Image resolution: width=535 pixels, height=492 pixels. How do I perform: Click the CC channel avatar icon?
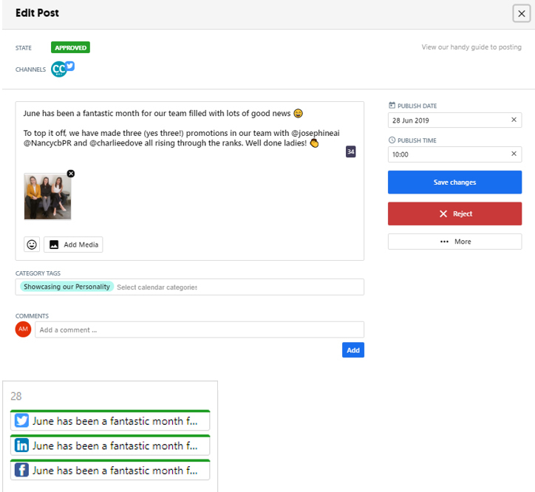(x=58, y=69)
